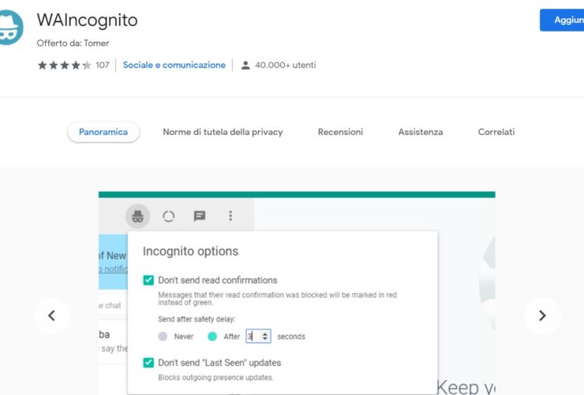This screenshot has width=584, height=395.
Task: Open the new chat message icon
Action: pyautogui.click(x=200, y=216)
